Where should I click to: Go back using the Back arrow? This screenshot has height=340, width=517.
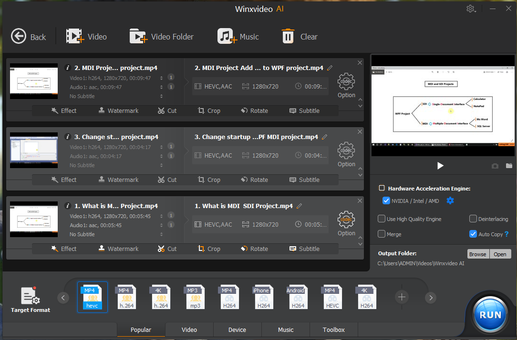(x=28, y=37)
